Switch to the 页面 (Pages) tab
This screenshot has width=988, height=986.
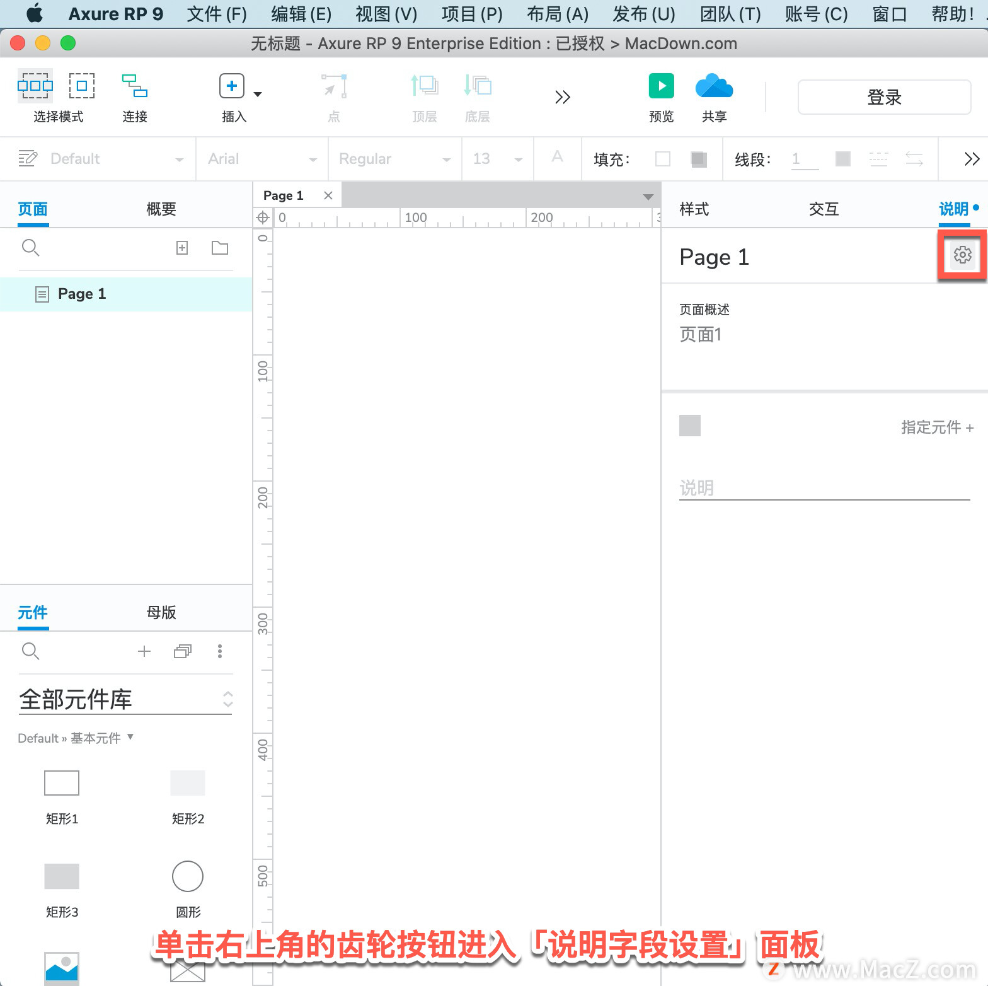33,209
